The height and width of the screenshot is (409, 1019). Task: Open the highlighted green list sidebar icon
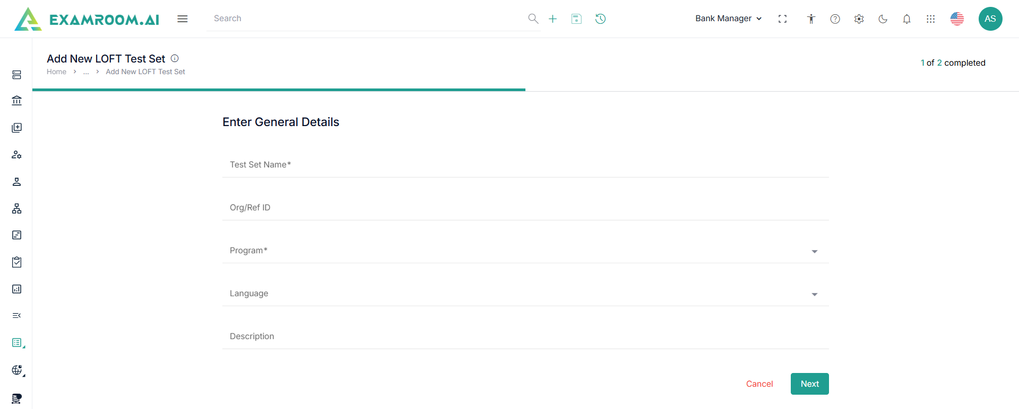(x=17, y=343)
